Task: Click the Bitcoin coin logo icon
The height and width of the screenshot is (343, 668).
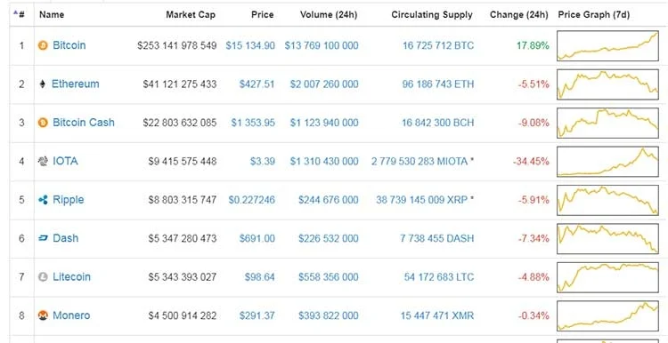Action: click(x=43, y=45)
